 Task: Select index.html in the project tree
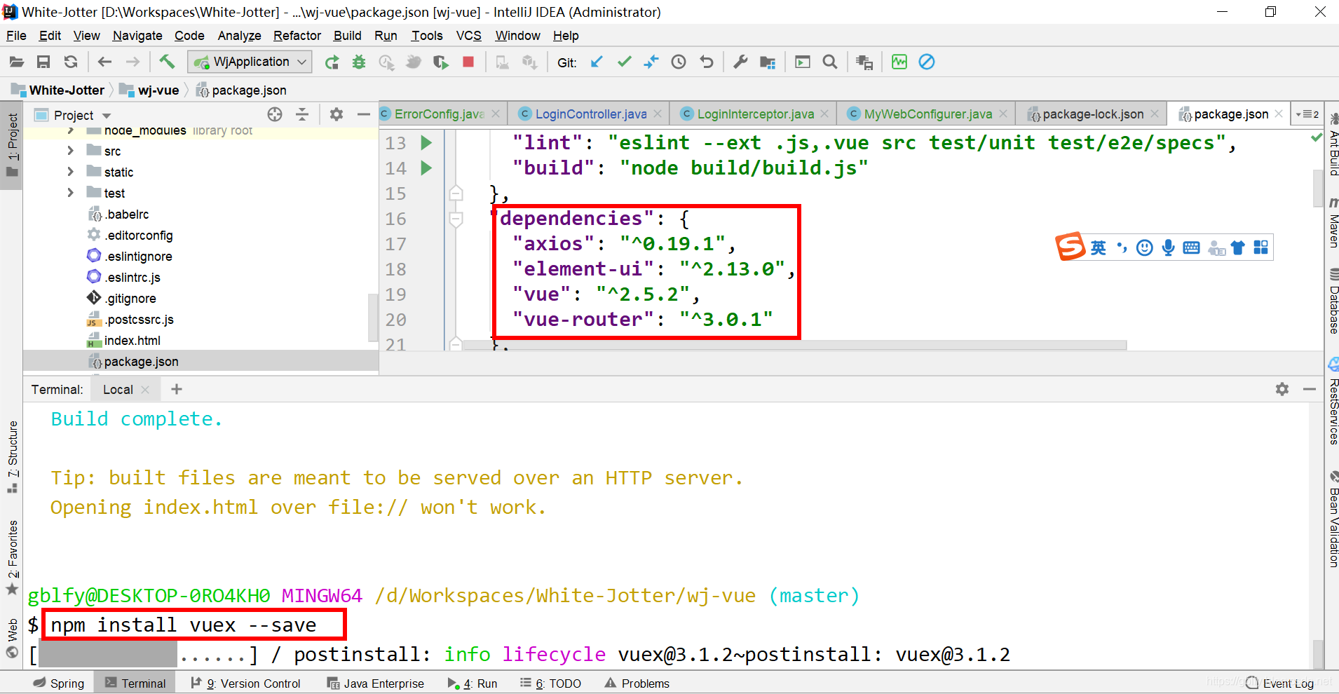[x=132, y=341]
